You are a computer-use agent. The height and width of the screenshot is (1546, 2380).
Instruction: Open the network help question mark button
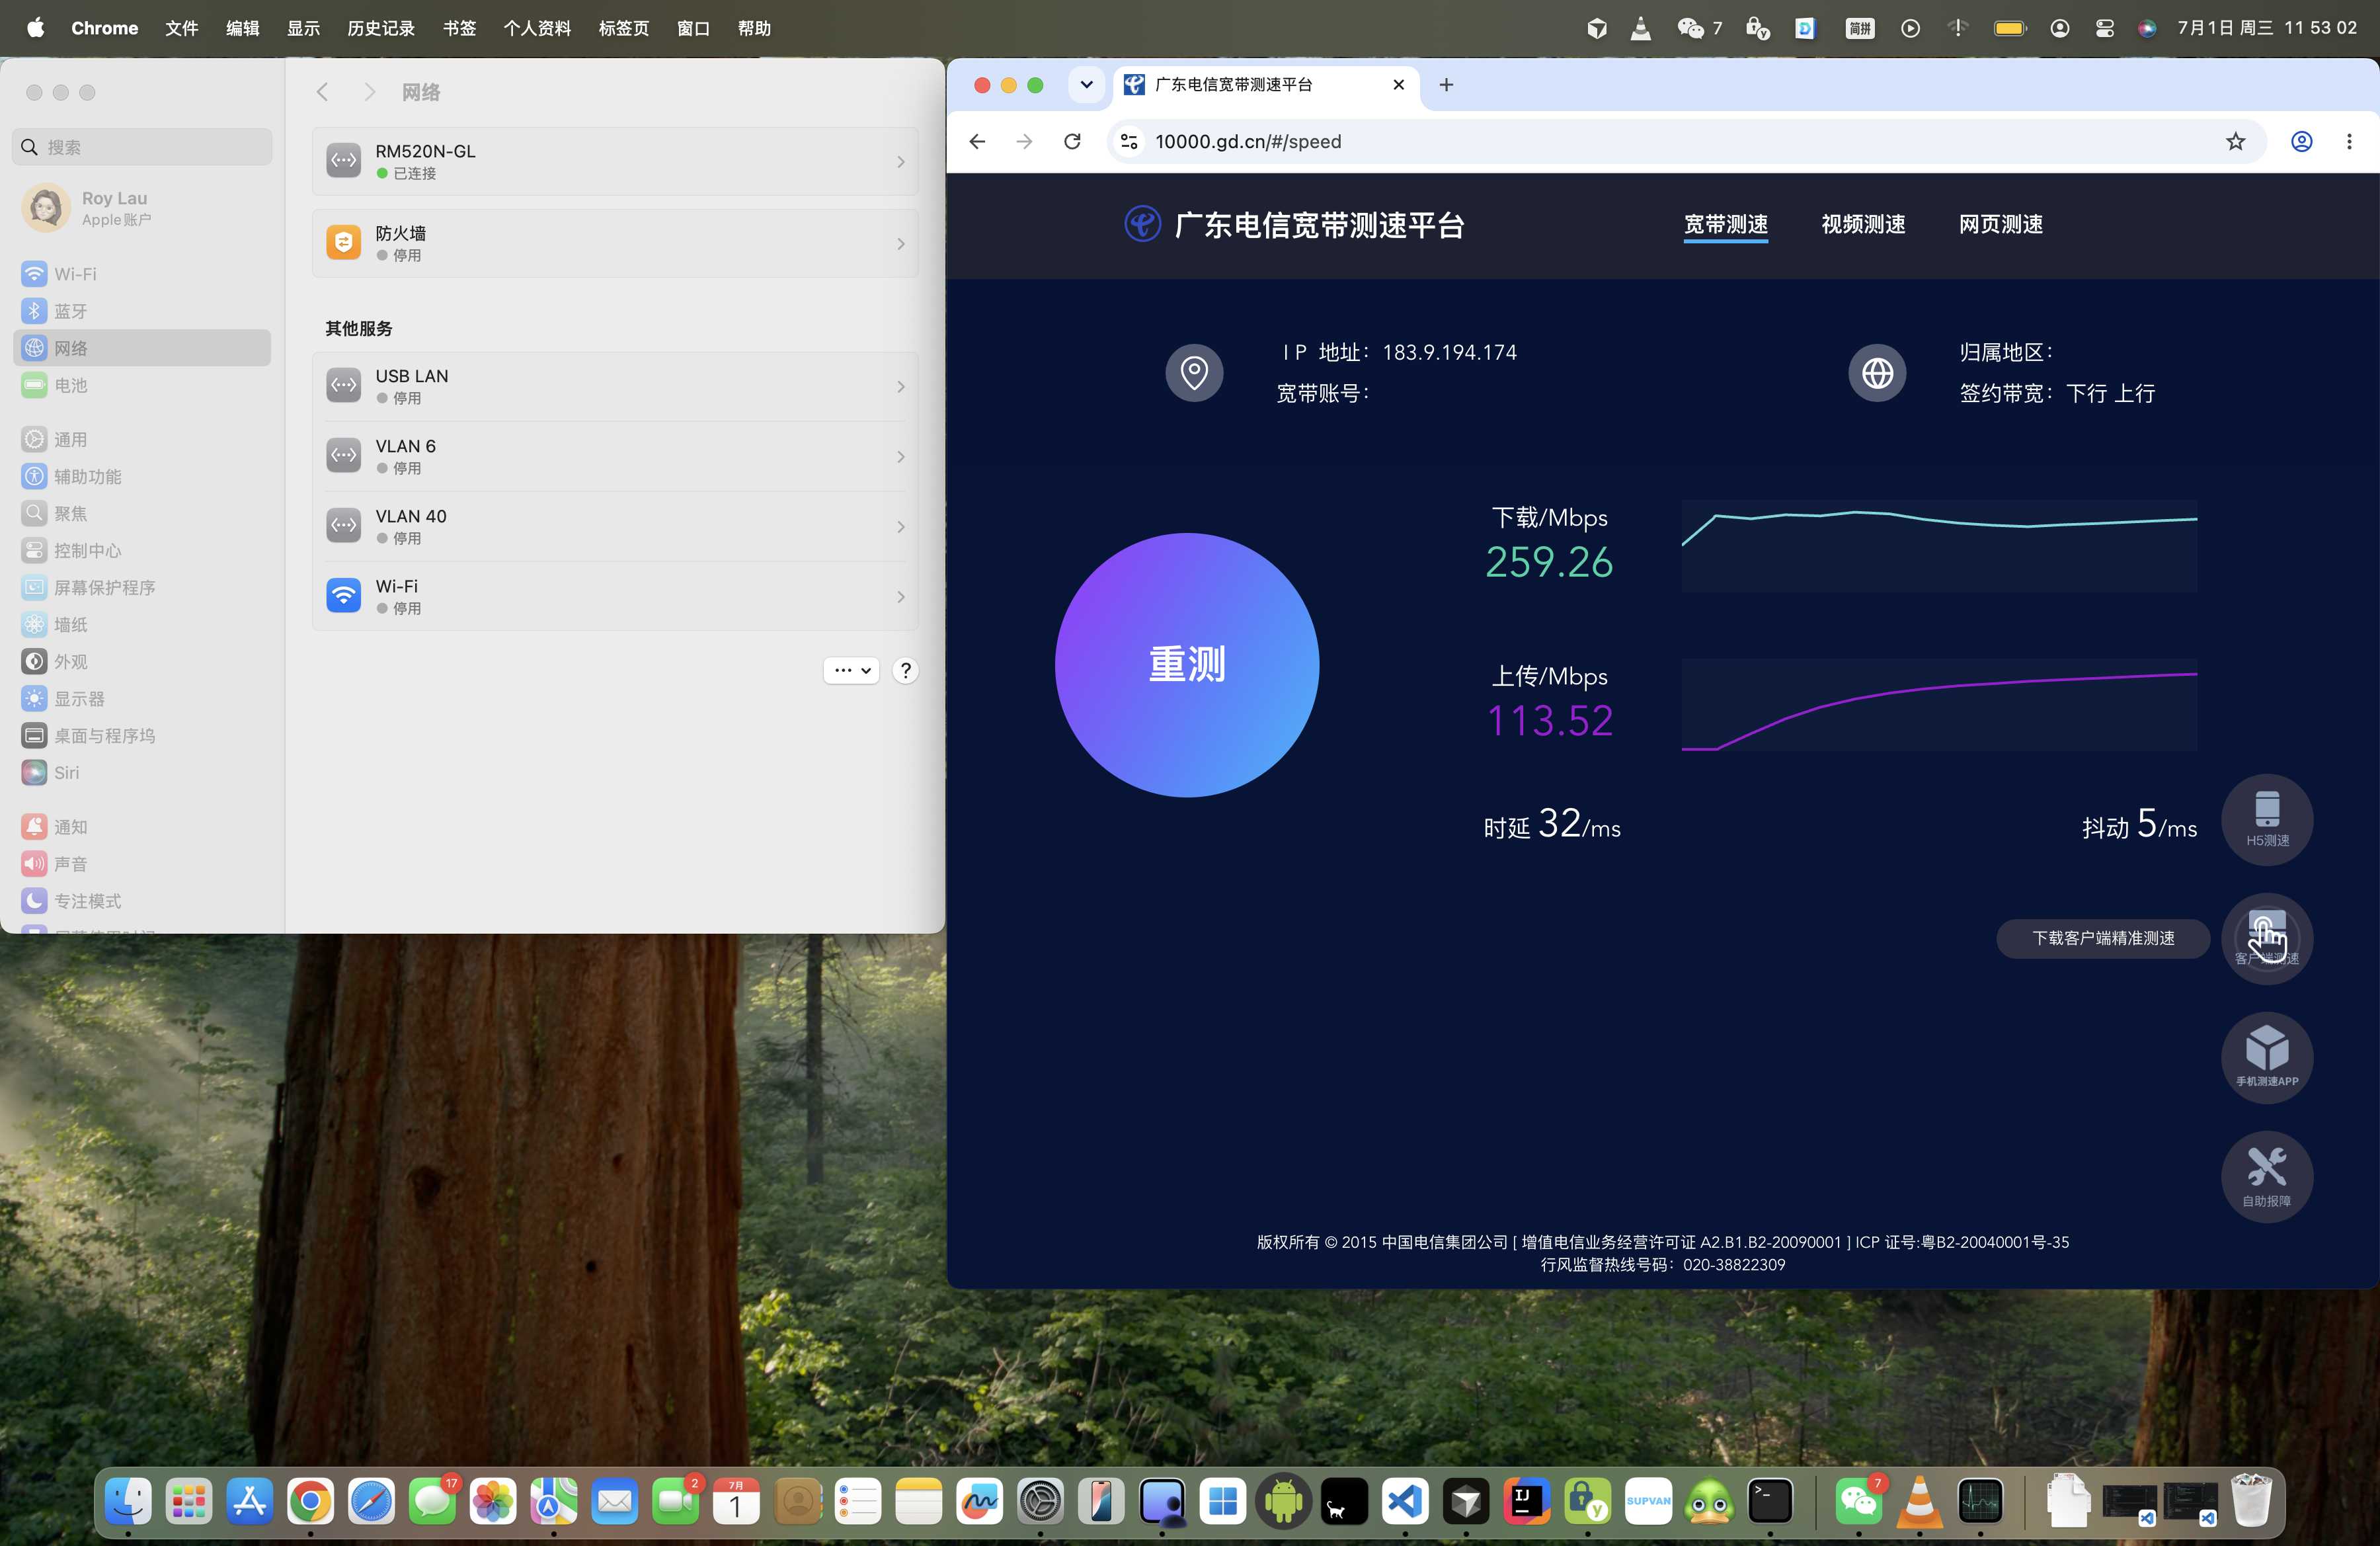pyautogui.click(x=905, y=671)
